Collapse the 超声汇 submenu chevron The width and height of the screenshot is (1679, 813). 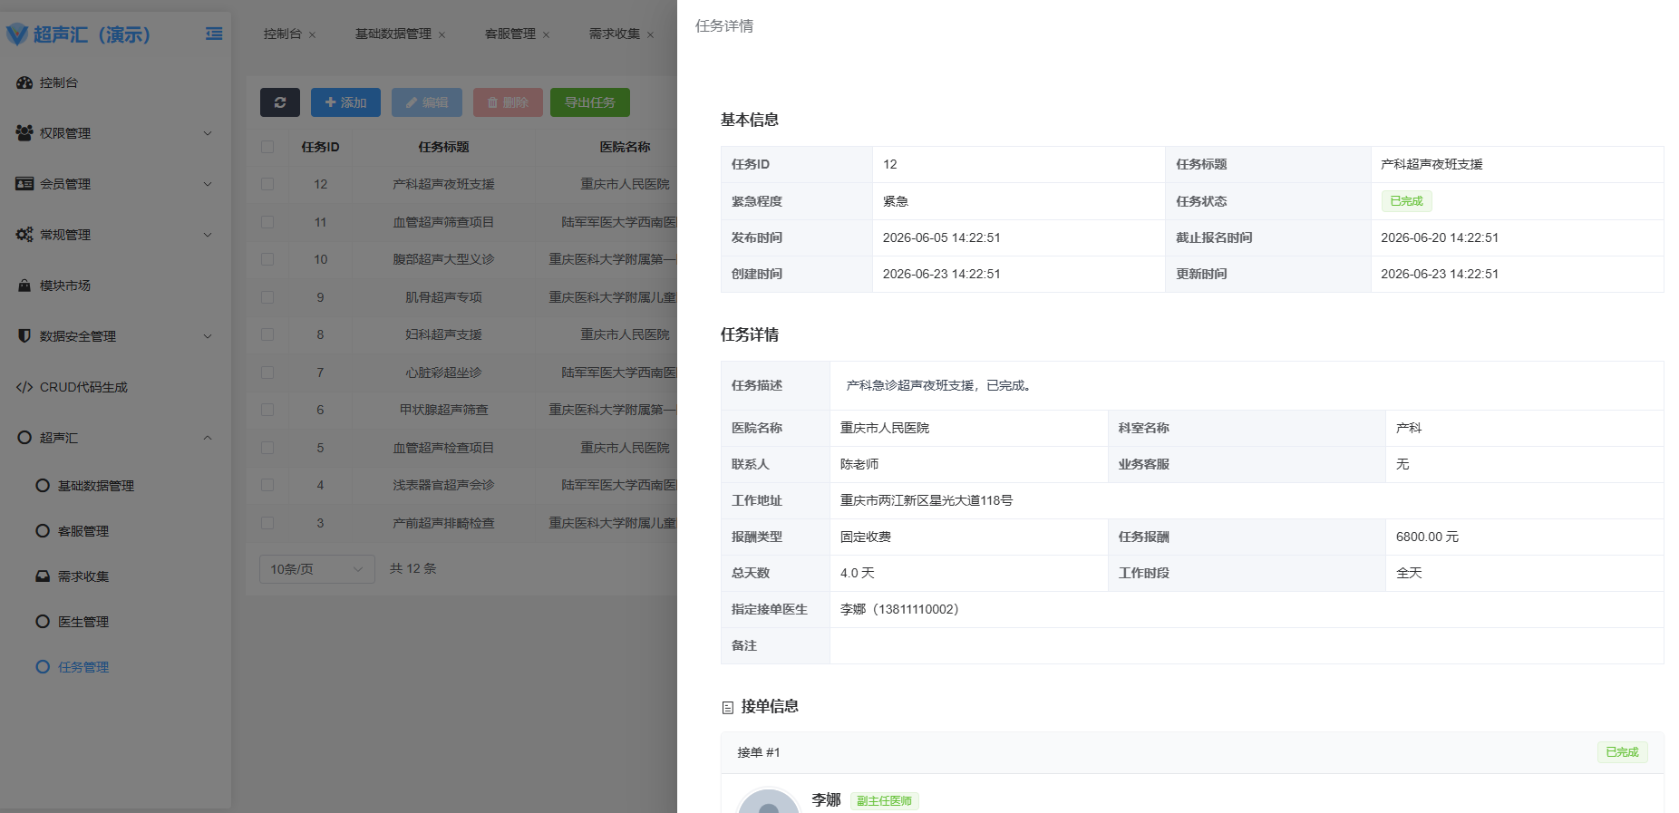[x=208, y=438]
